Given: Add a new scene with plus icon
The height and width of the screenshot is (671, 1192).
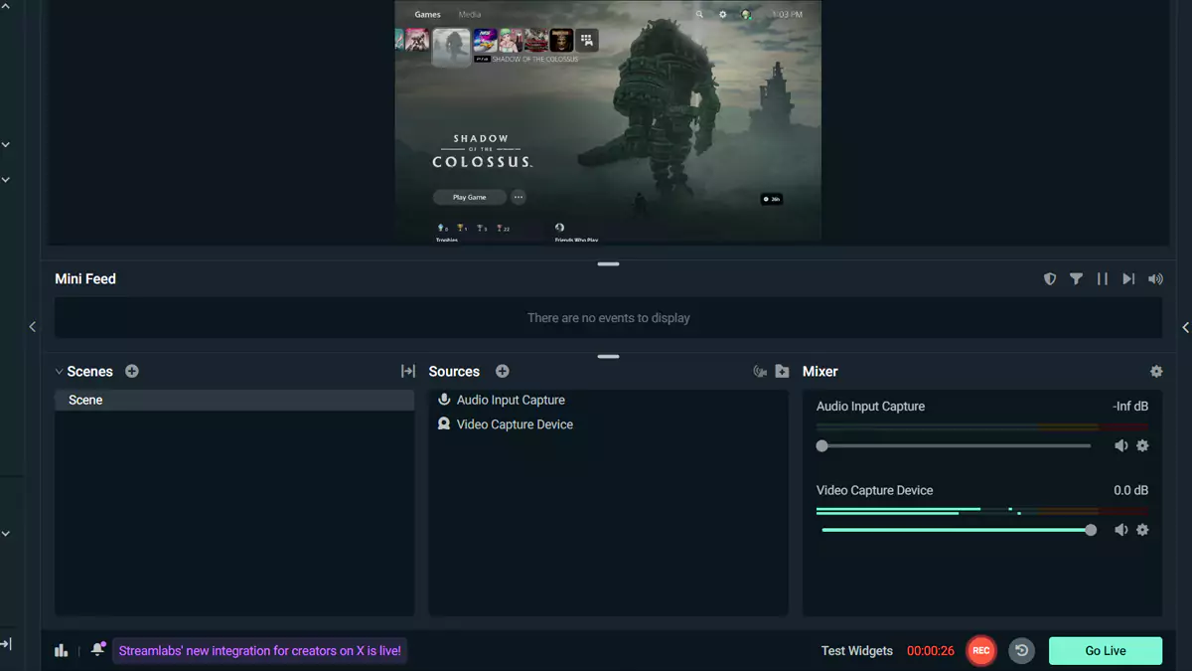Looking at the screenshot, I should 132,371.
